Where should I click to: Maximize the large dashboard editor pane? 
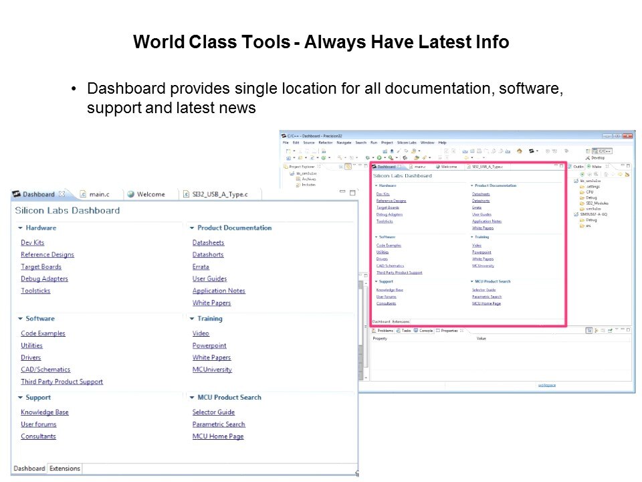352,193
